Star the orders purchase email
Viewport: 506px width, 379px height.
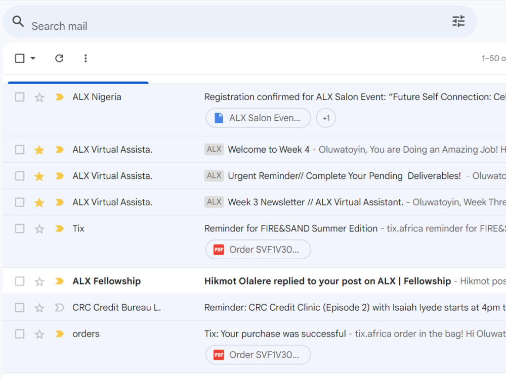[39, 334]
